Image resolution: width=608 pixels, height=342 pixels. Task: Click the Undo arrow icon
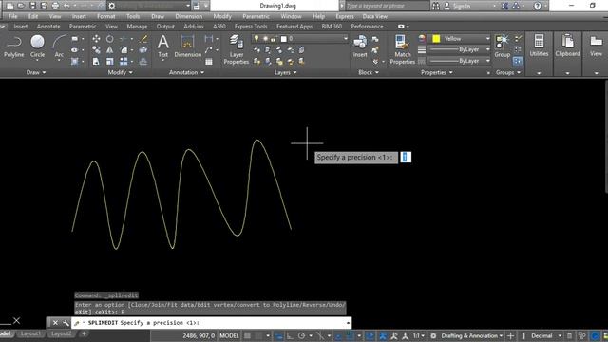(66, 6)
